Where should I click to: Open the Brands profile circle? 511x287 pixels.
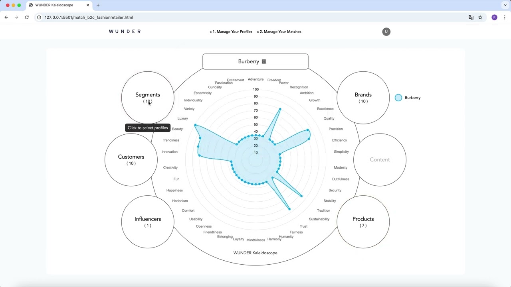pos(363,97)
